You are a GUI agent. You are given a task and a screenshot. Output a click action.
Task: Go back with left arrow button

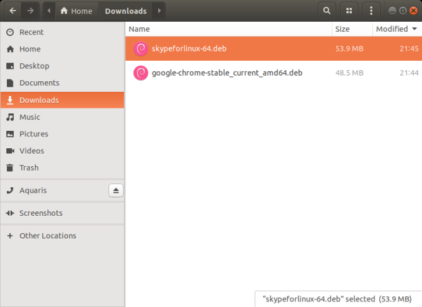pos(12,11)
